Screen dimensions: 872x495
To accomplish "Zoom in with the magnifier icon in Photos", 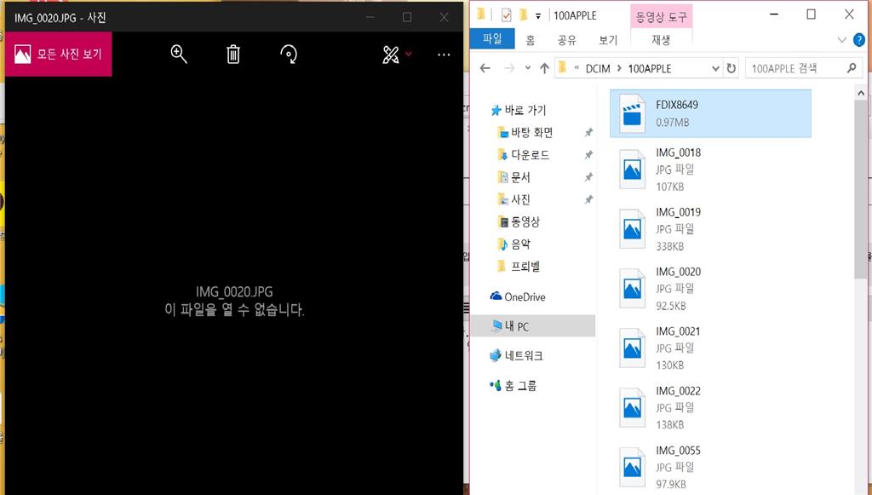I will (179, 54).
